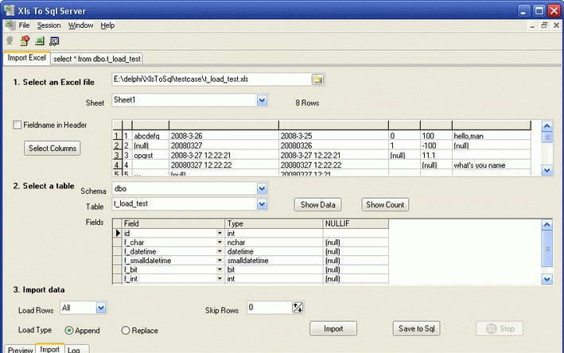
Task: Minimize the inner MDI child window
Action: pos(532,25)
